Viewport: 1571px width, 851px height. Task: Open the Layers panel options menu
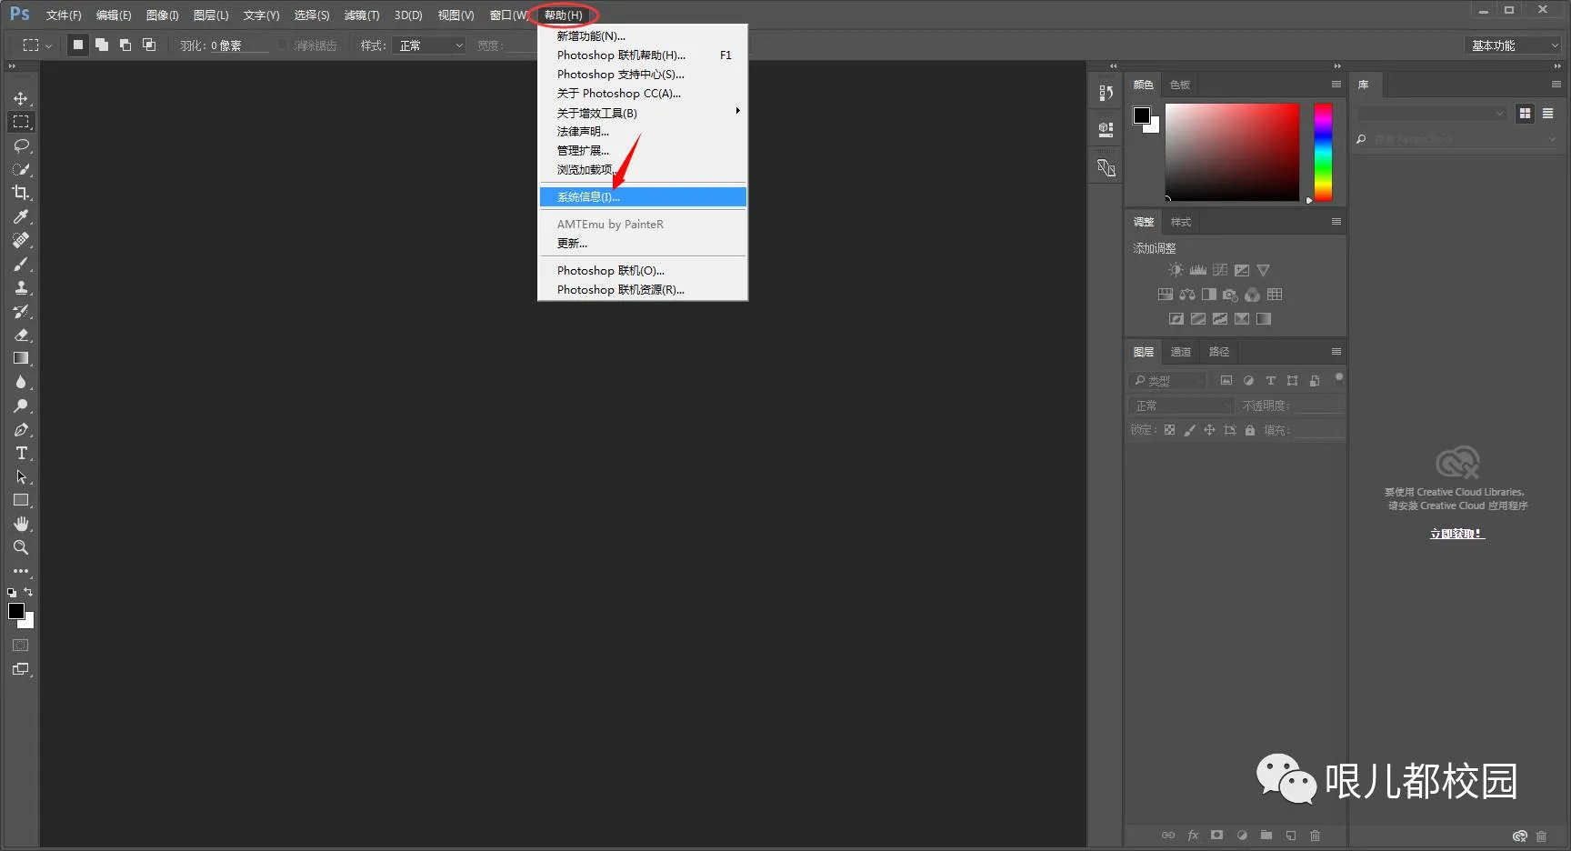tap(1336, 352)
